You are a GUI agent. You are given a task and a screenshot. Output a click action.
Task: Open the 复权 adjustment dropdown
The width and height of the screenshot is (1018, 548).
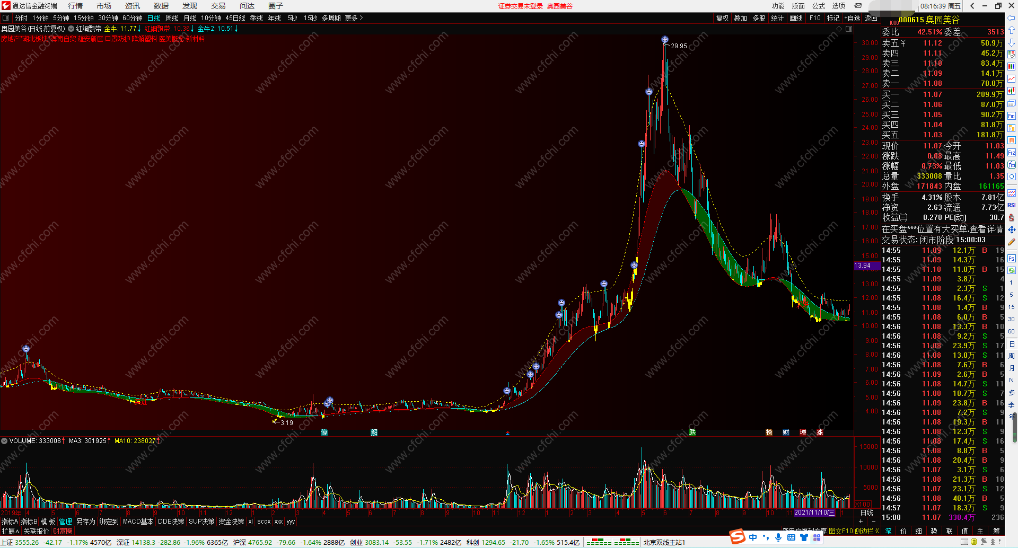[x=722, y=18]
